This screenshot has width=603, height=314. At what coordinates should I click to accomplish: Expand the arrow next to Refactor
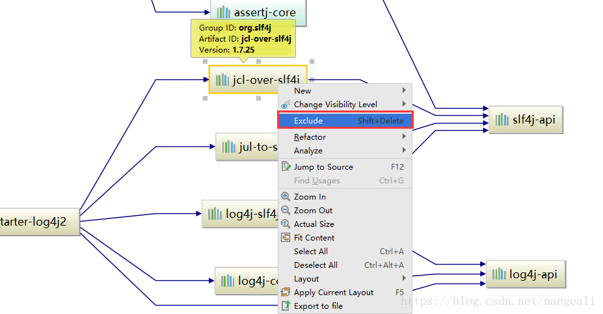tap(404, 137)
